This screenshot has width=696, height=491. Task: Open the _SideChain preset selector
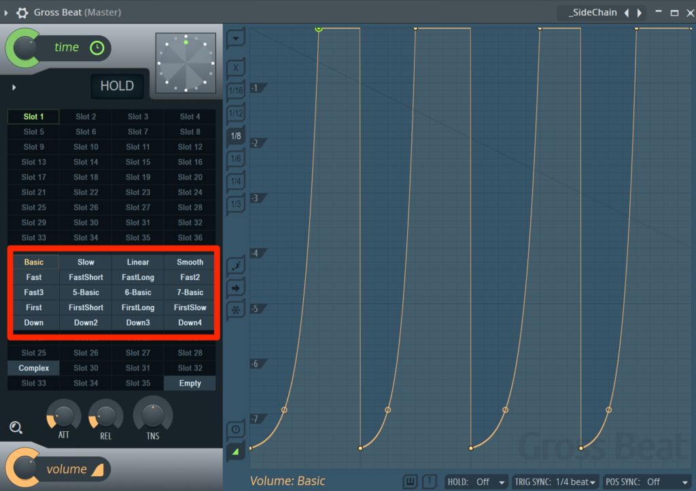tap(593, 12)
